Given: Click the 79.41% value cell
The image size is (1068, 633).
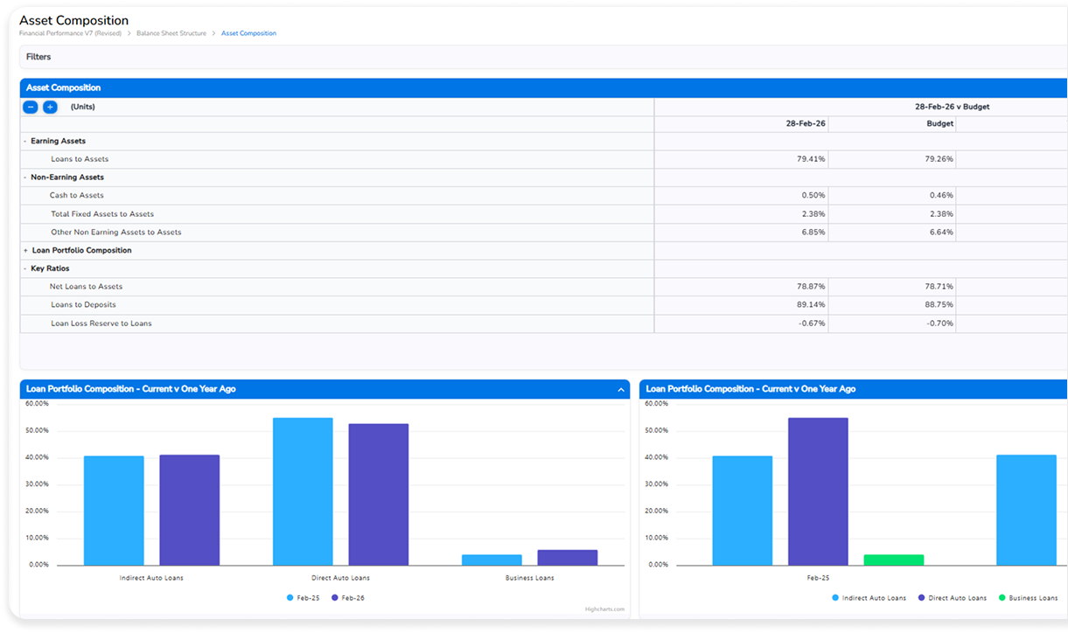Looking at the screenshot, I should (741, 159).
